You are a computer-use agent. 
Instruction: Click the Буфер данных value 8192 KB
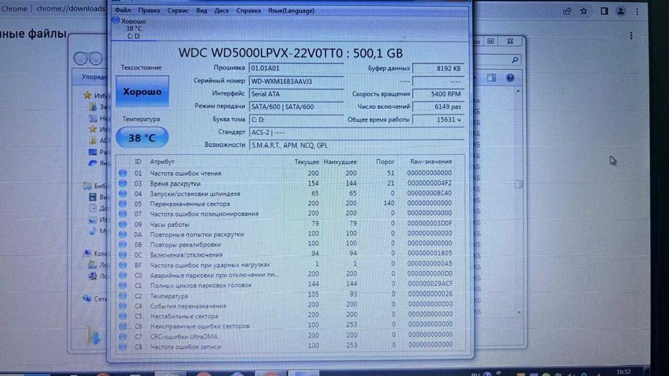point(438,68)
